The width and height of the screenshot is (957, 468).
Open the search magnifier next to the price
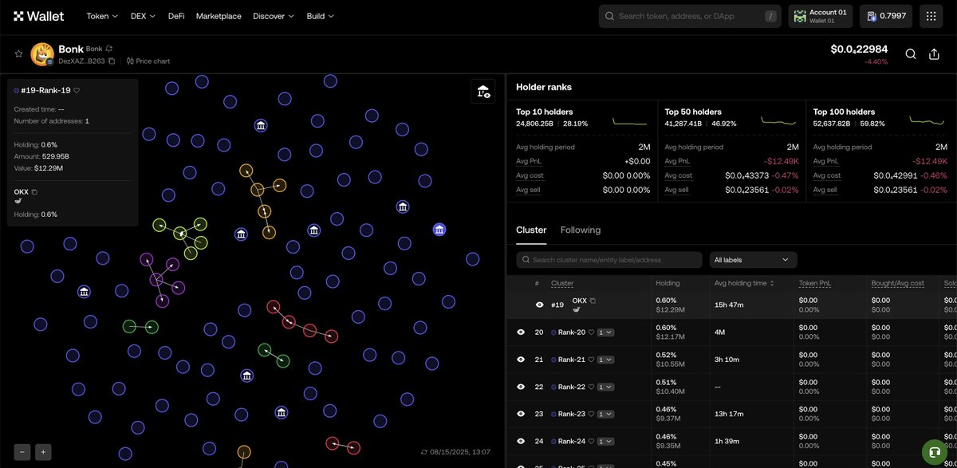coord(910,54)
